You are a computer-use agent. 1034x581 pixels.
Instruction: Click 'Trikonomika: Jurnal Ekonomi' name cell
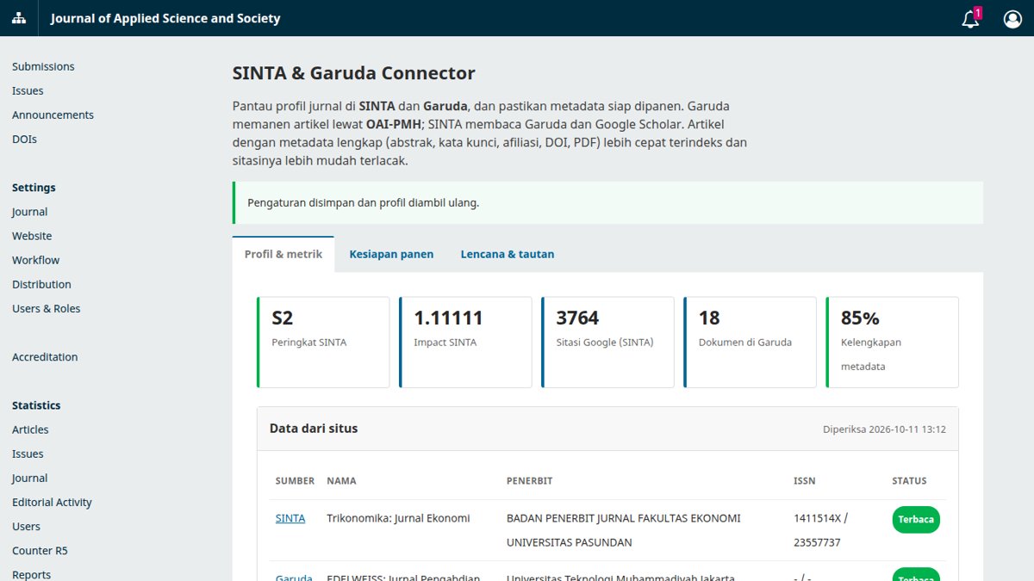pyautogui.click(x=398, y=518)
